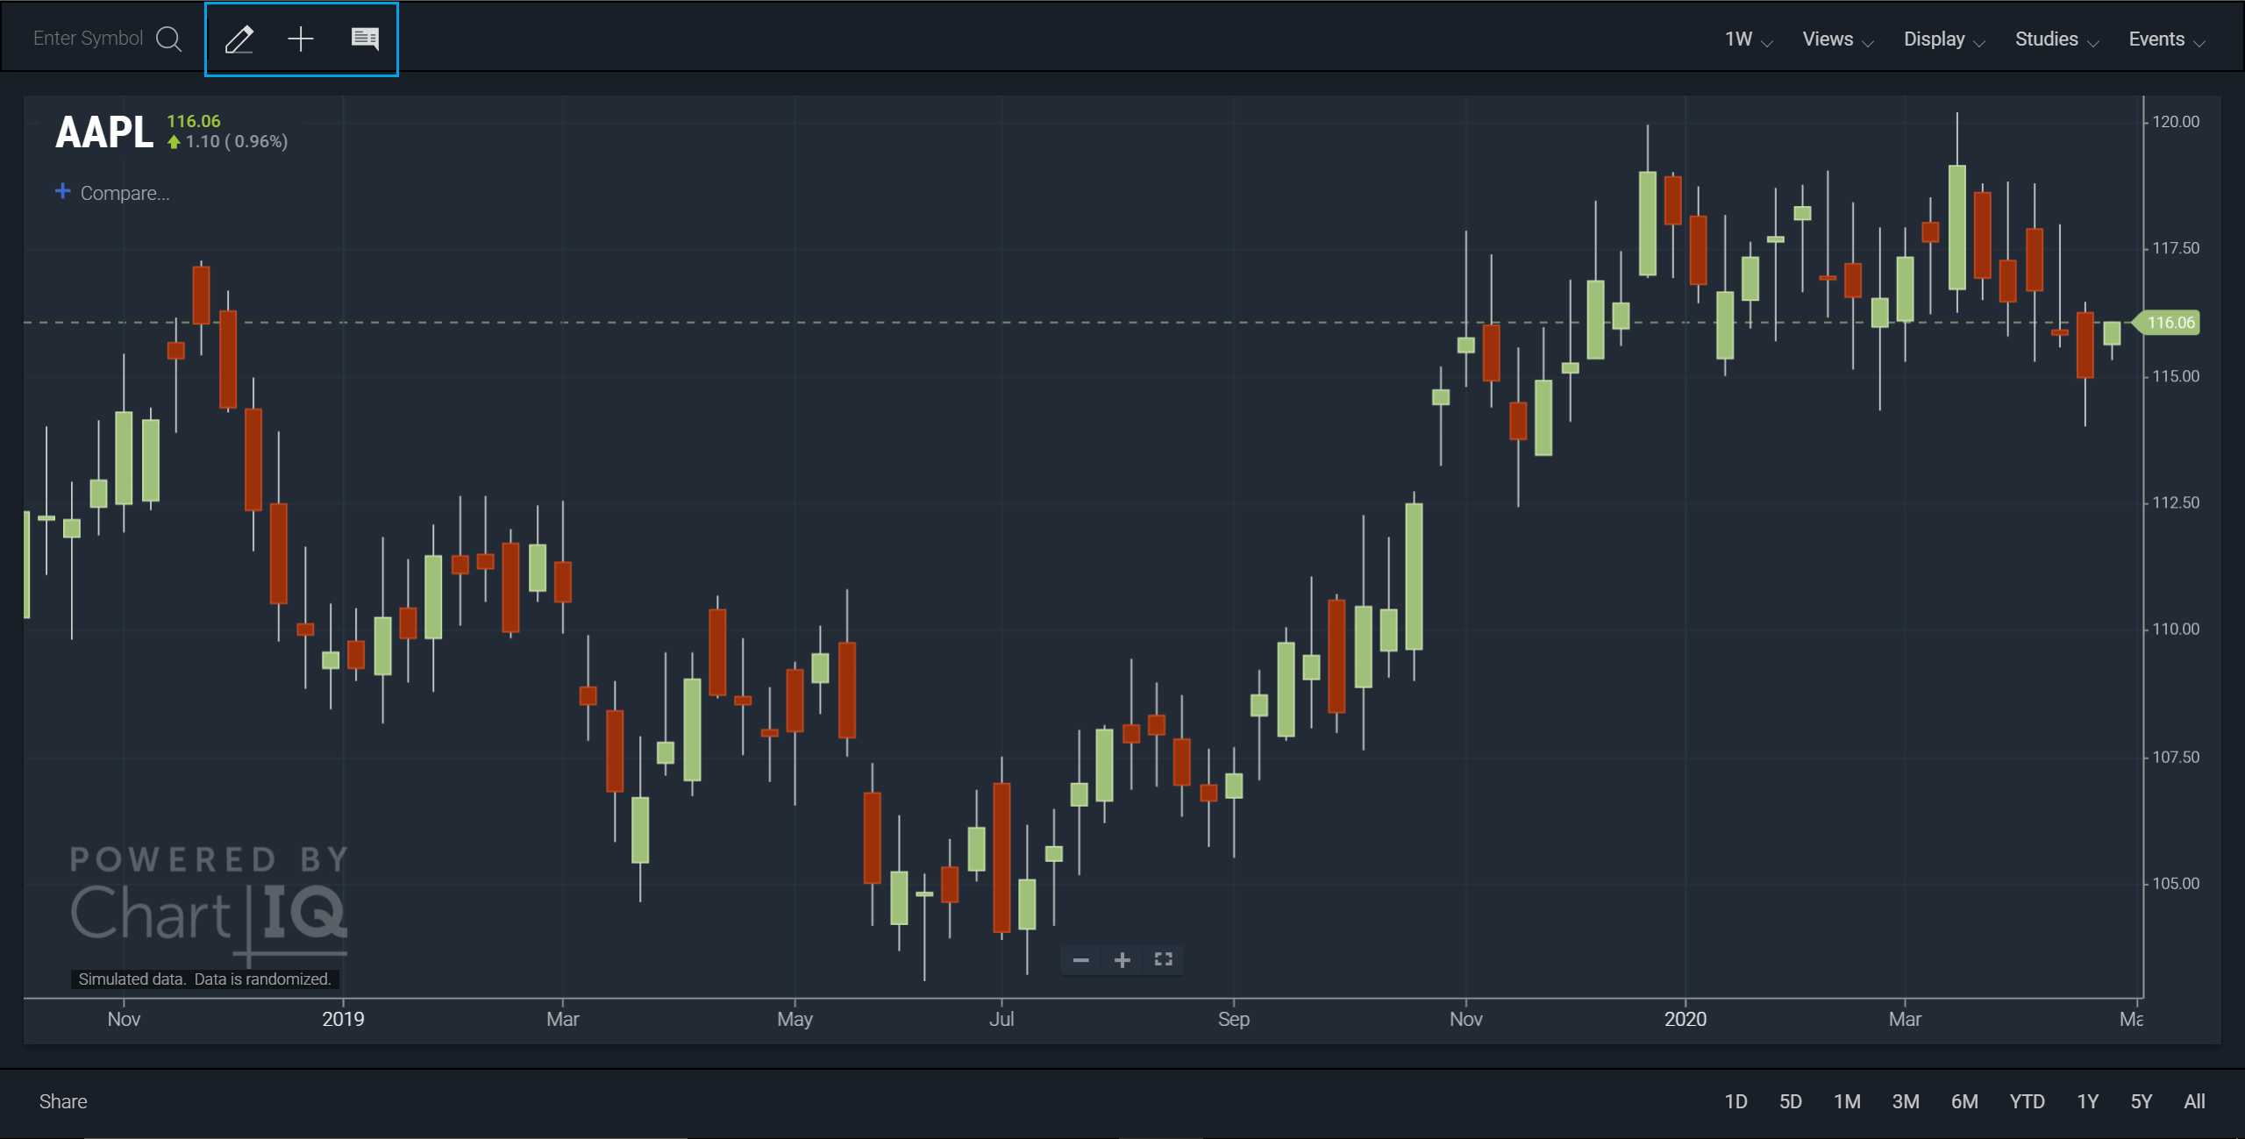Toggle the crosshair plus tool
The width and height of the screenshot is (2245, 1139).
301,39
